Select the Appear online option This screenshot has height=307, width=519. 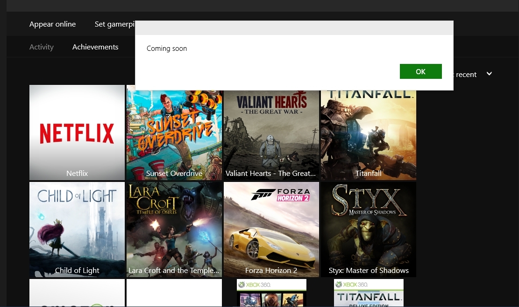(52, 24)
